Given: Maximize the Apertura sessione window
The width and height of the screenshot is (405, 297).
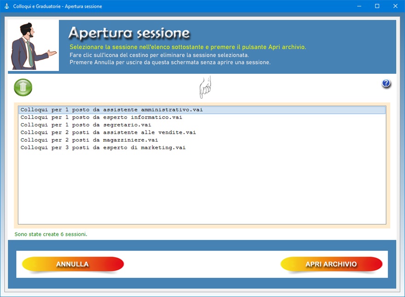Looking at the screenshot, I should pyautogui.click(x=377, y=6).
